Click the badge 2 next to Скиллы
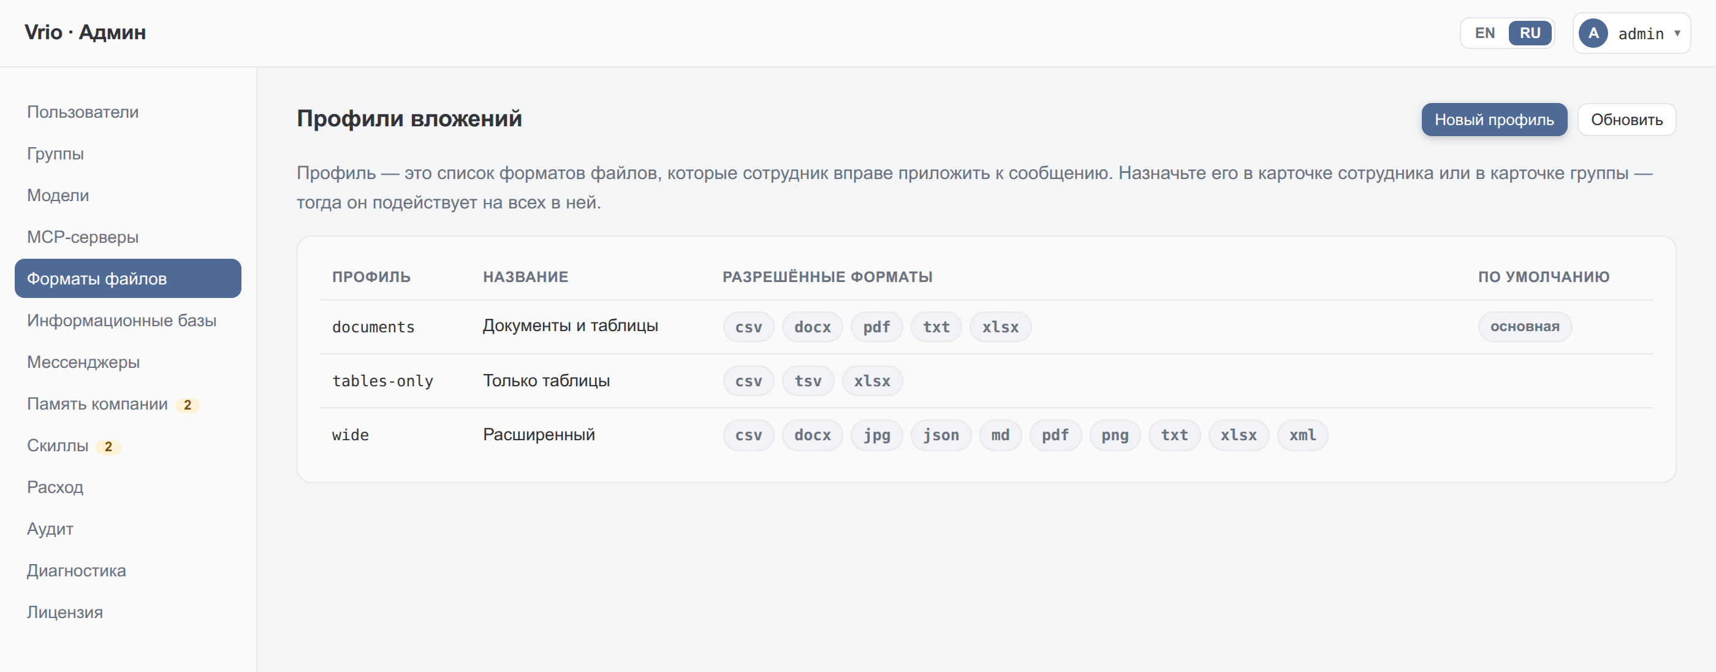Screen dimensions: 1716x672 (x=108, y=446)
